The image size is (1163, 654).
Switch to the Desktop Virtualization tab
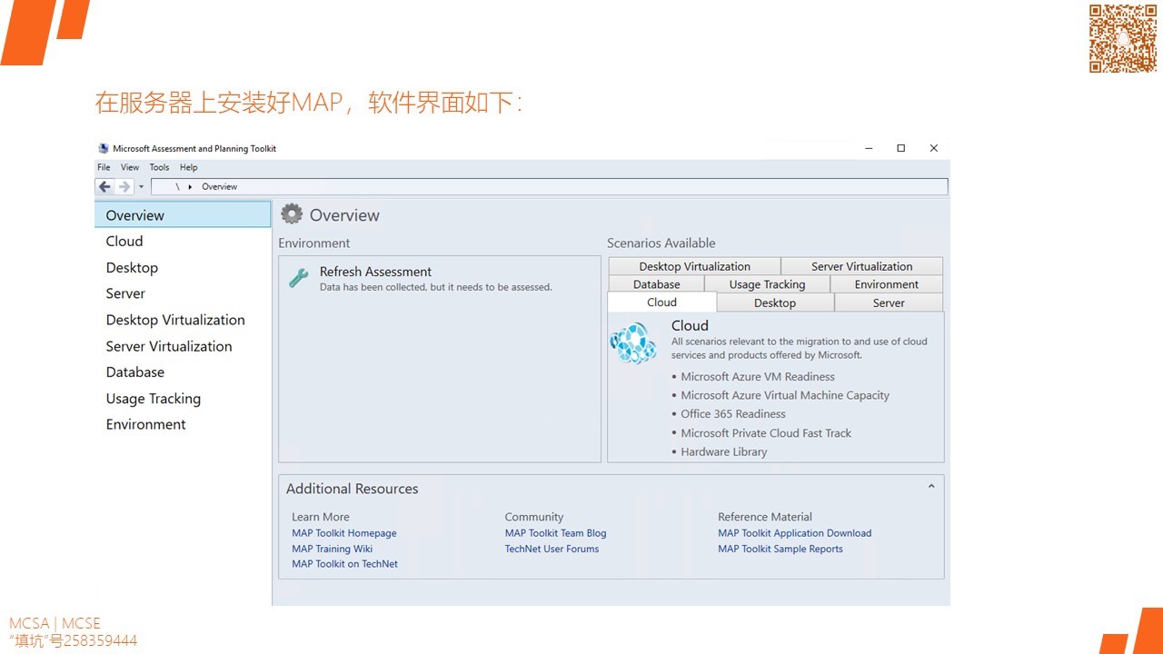(x=694, y=266)
